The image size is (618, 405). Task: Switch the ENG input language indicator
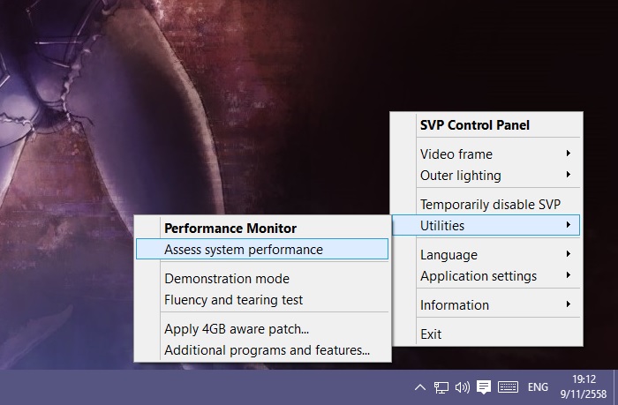pyautogui.click(x=538, y=387)
